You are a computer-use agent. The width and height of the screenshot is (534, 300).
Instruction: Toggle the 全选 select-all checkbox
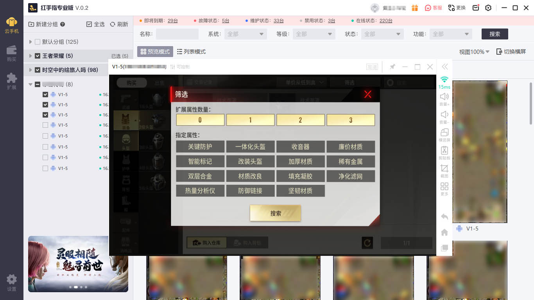pyautogui.click(x=89, y=24)
